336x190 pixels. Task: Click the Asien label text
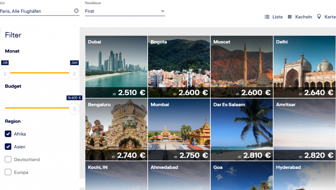[20, 147]
